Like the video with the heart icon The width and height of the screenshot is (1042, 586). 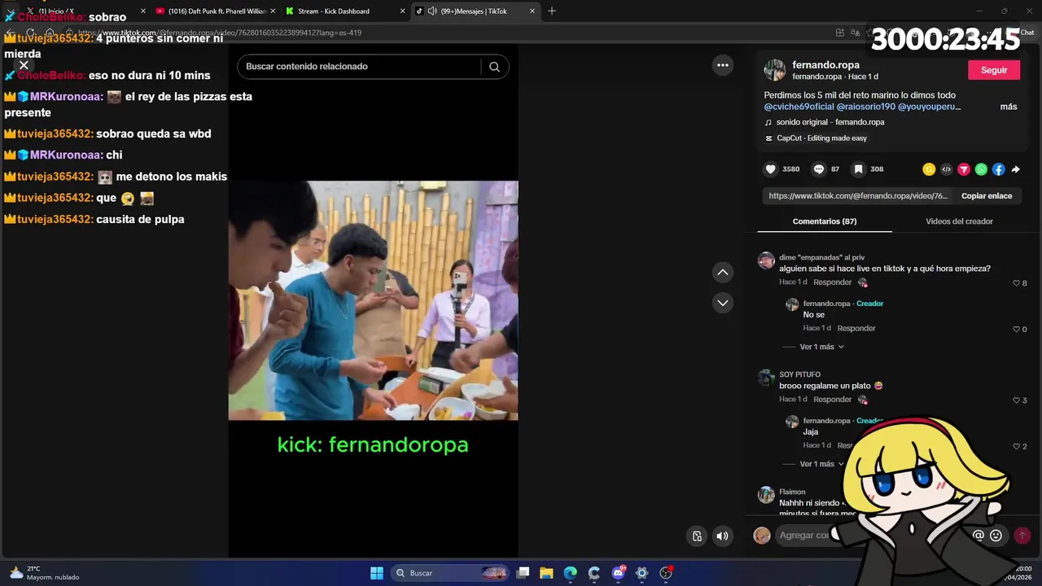point(770,169)
